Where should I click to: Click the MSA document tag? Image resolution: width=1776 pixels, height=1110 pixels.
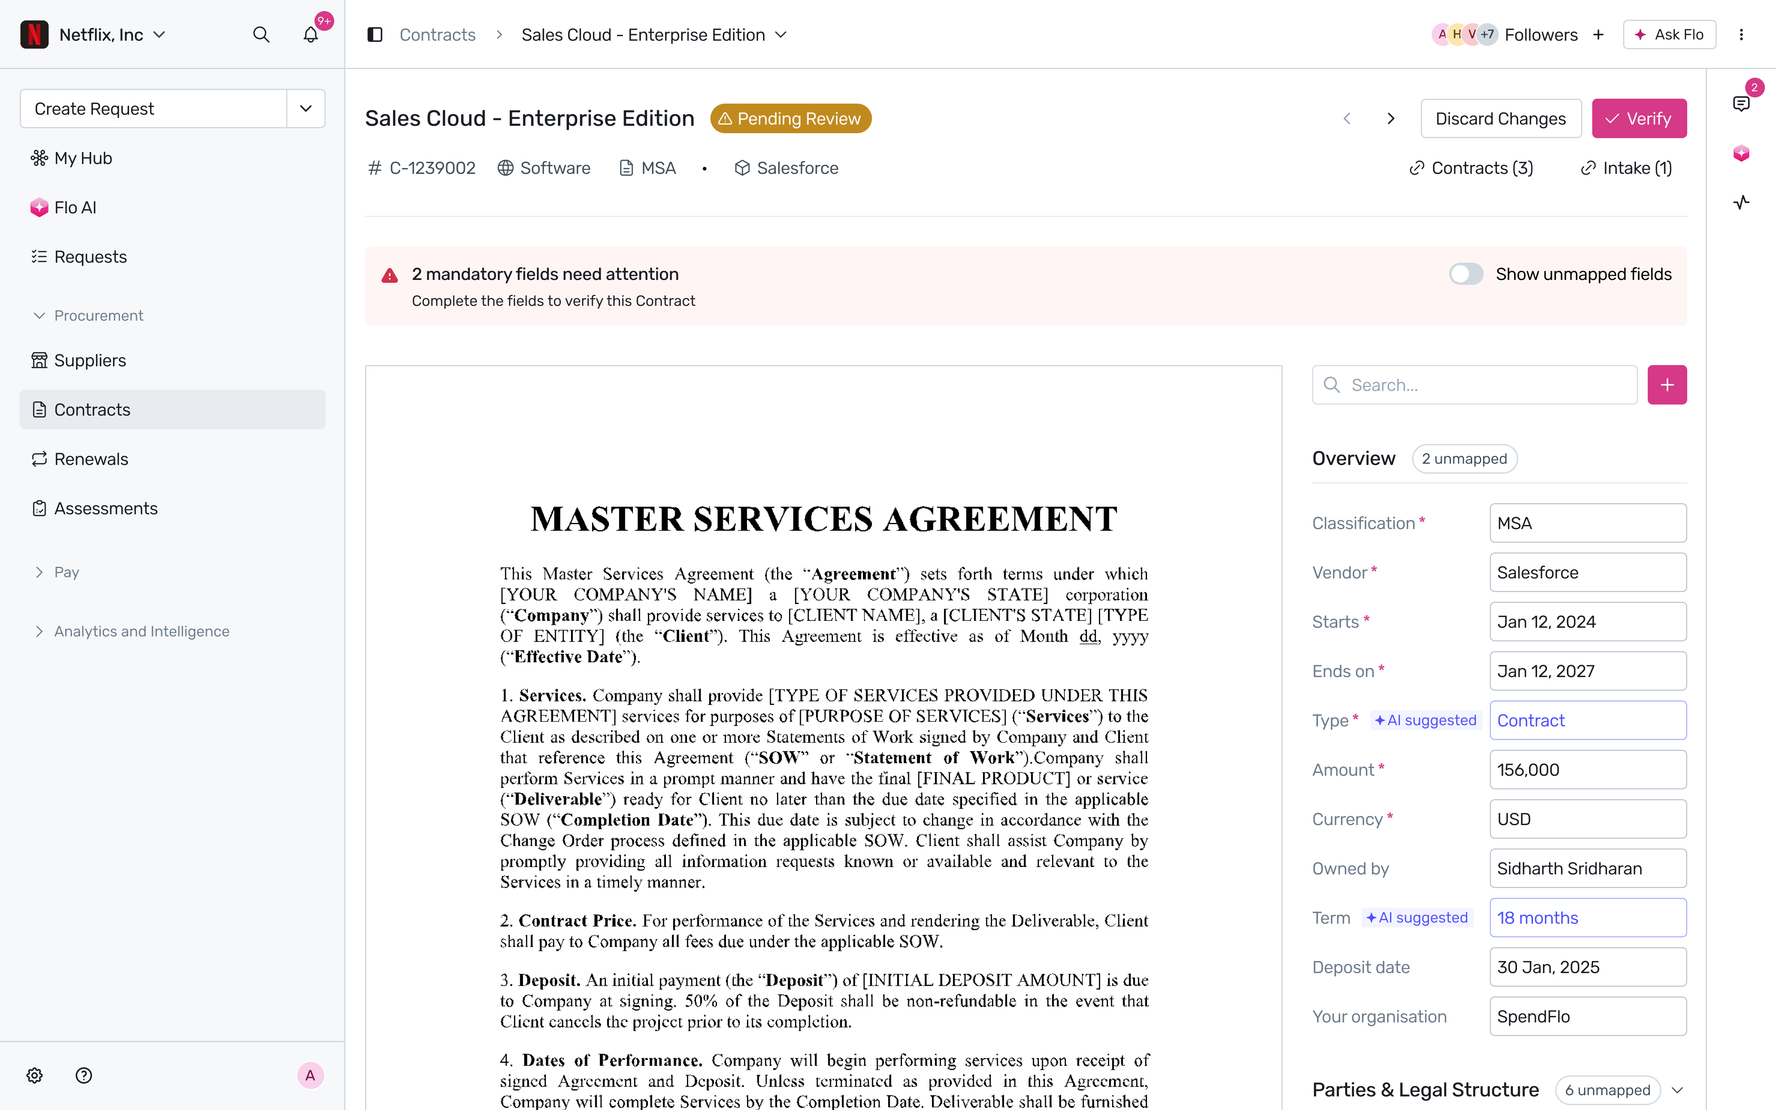click(x=647, y=168)
